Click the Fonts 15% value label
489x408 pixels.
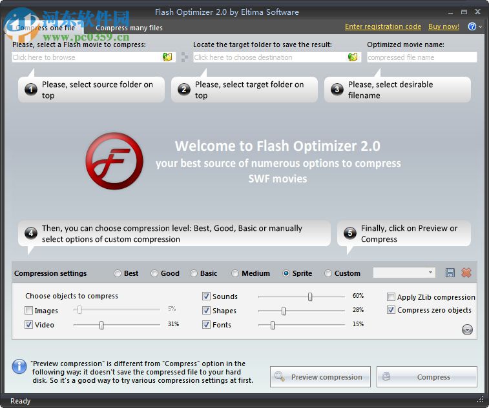358,324
